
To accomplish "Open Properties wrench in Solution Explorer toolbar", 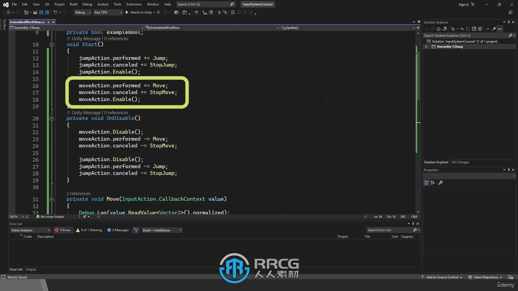I will [494, 29].
